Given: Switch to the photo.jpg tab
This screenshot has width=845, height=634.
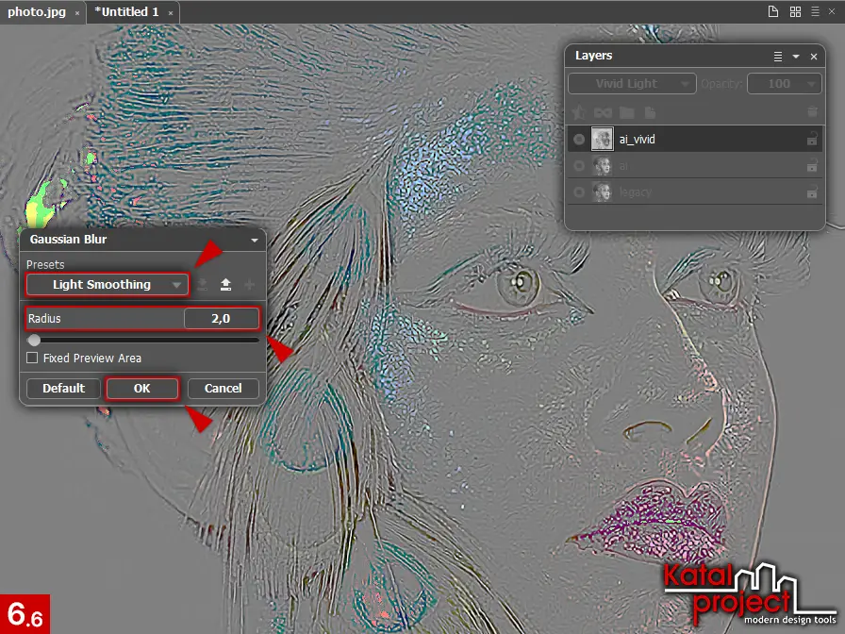Looking at the screenshot, I should 37,12.
